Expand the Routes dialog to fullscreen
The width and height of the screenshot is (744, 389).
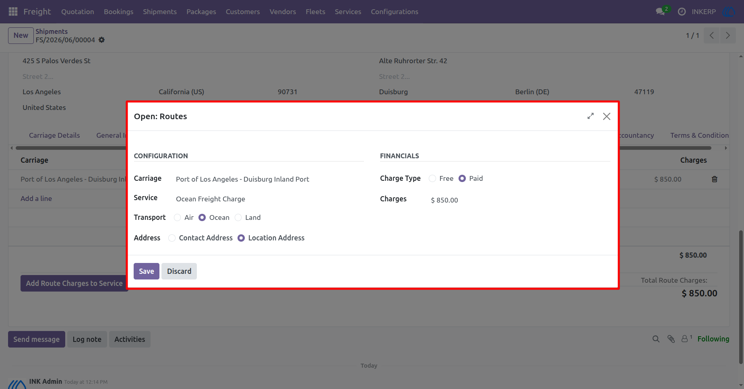[x=591, y=116]
